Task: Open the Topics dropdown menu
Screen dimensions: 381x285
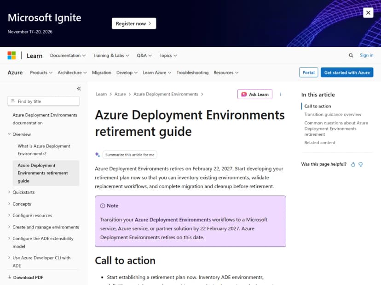Action: point(168,56)
